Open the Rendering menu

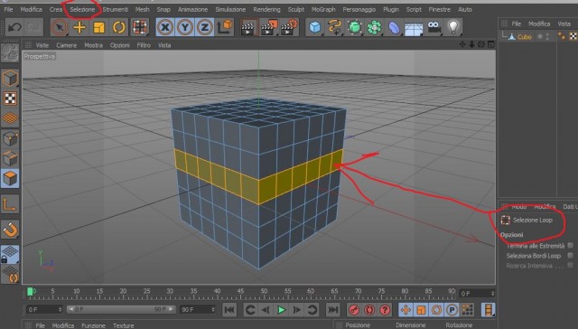(x=267, y=9)
